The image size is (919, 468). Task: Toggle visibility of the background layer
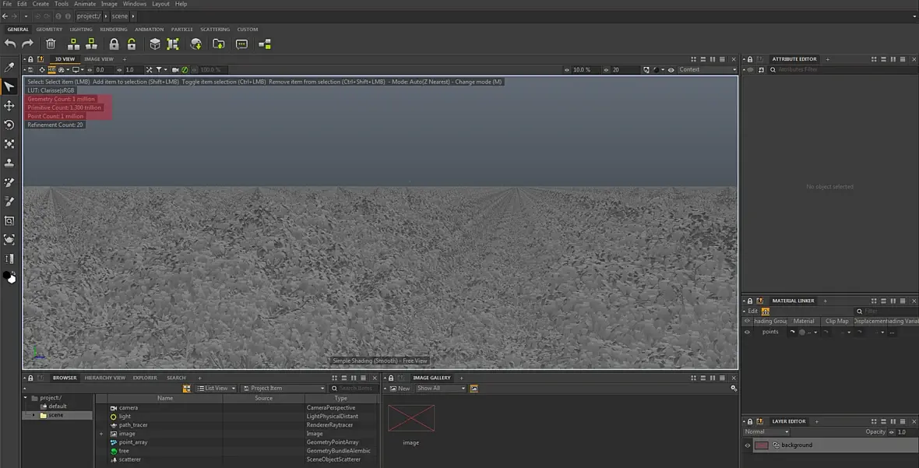pos(748,445)
